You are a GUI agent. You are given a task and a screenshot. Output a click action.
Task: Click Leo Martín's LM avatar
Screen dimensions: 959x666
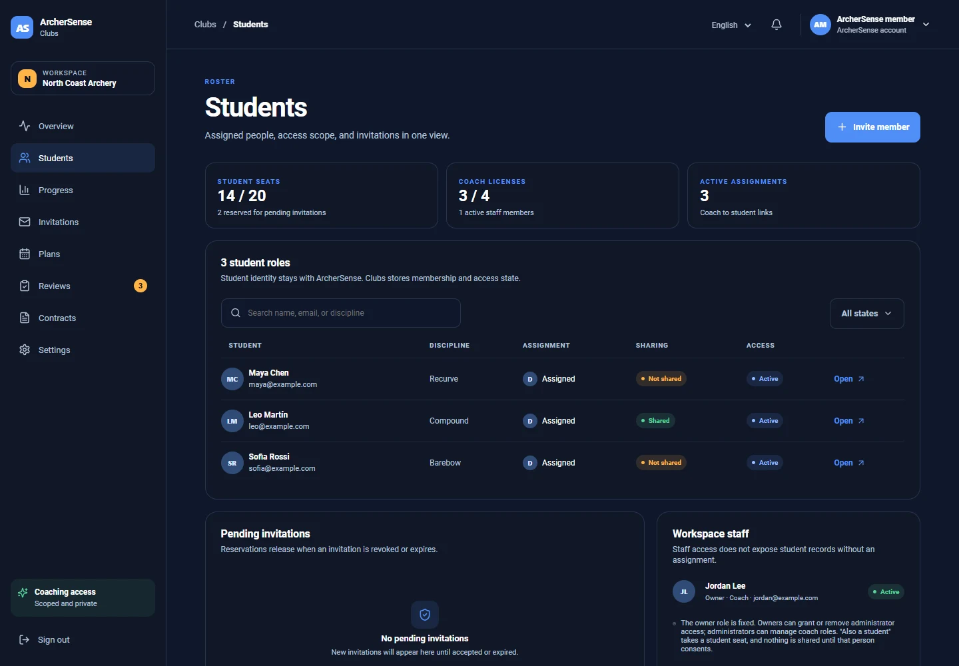point(232,421)
